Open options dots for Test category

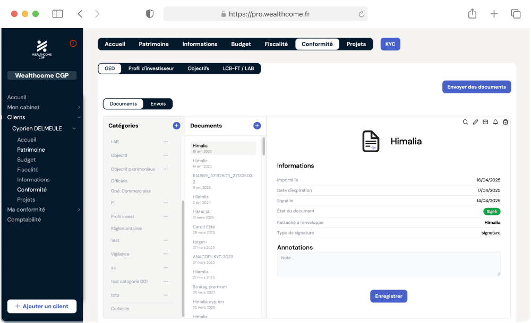[x=166, y=240]
